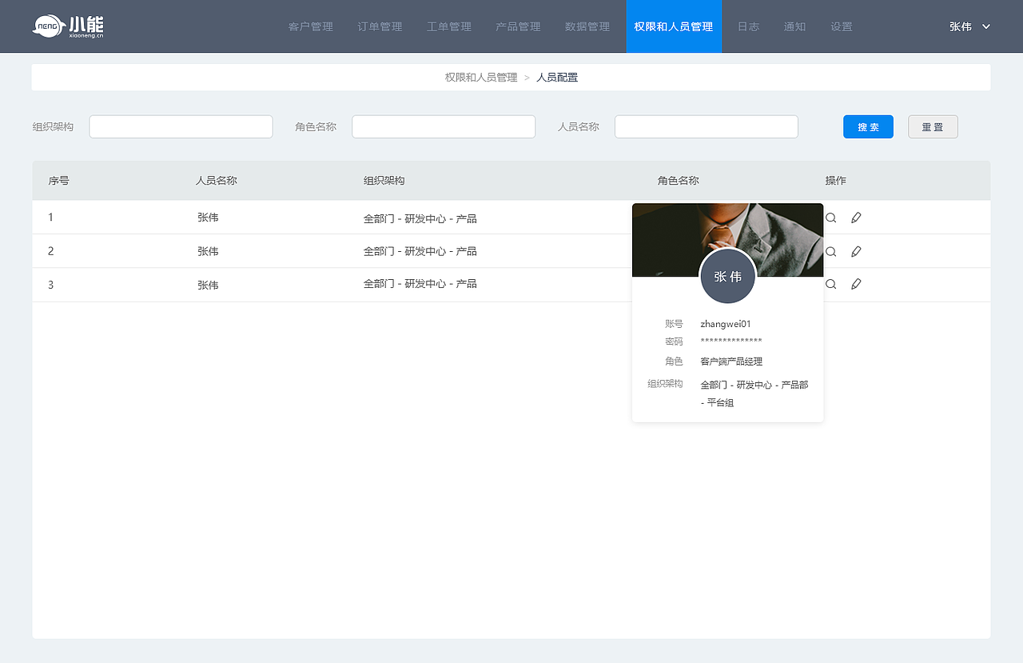This screenshot has height=663, width=1023.
Task: Click inside the 人员名称 input field
Action: pos(706,126)
